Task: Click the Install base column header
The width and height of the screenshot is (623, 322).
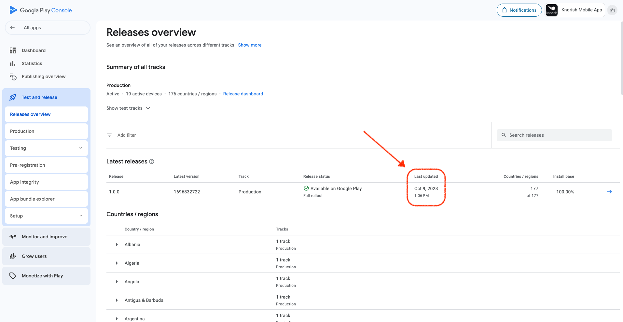Action: point(564,176)
